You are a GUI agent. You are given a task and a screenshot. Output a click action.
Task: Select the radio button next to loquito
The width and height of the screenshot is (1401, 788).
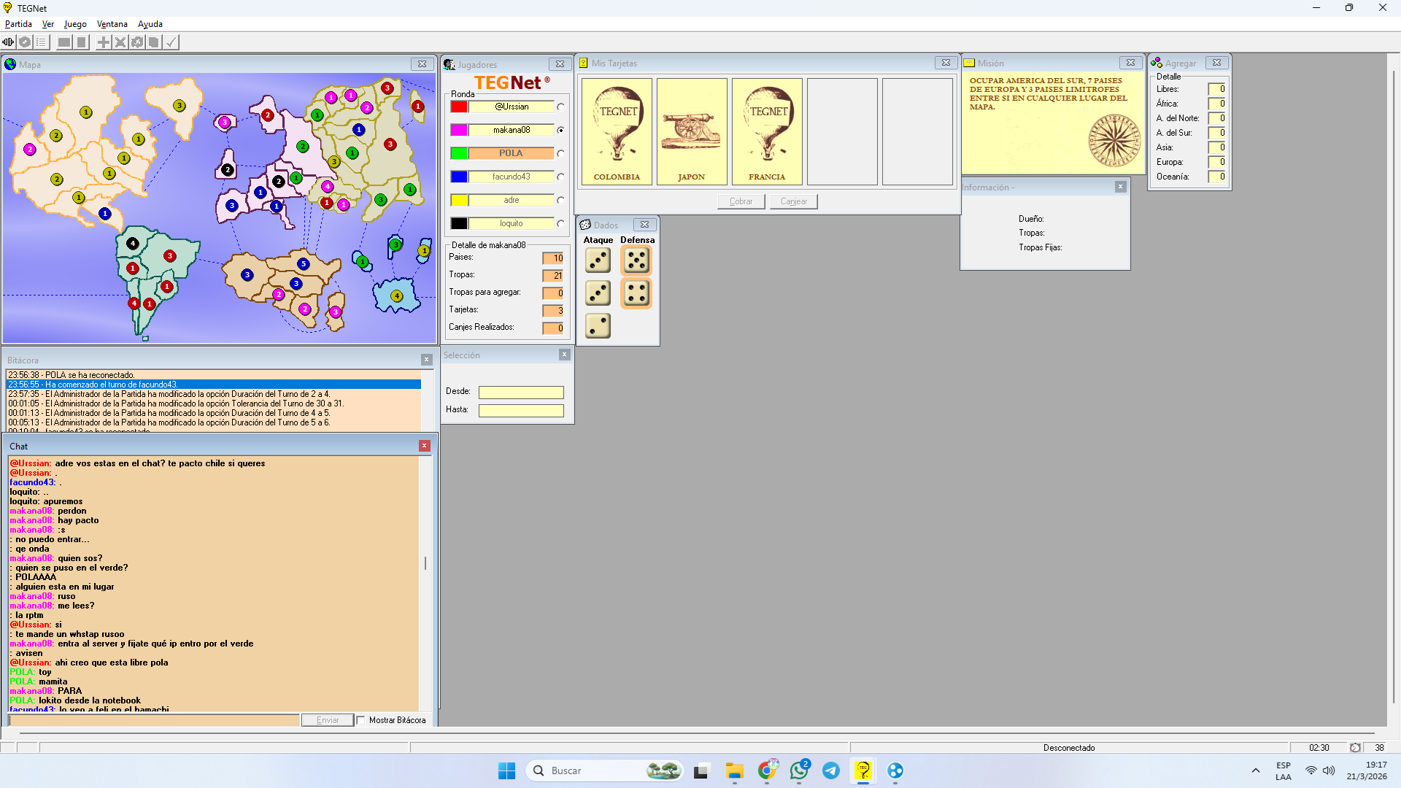(x=560, y=223)
